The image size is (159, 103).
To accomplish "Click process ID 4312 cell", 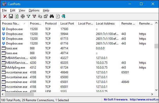I will point(33,67).
